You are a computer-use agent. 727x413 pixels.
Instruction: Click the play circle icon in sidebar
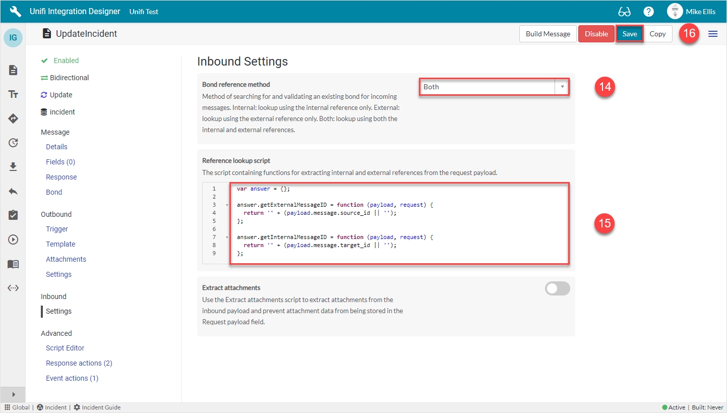13,240
